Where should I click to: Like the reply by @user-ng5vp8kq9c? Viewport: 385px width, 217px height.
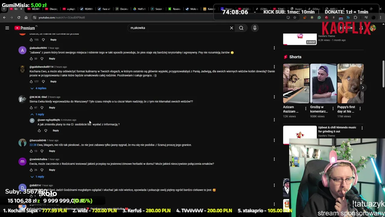[x=39, y=131]
